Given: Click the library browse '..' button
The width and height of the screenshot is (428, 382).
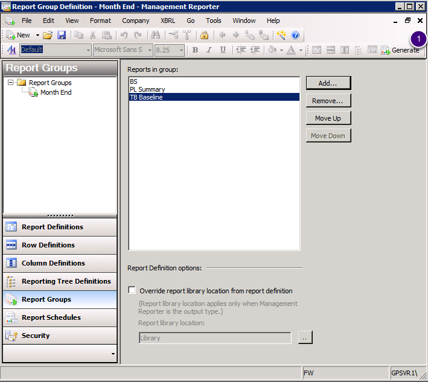Looking at the screenshot, I should (x=305, y=337).
